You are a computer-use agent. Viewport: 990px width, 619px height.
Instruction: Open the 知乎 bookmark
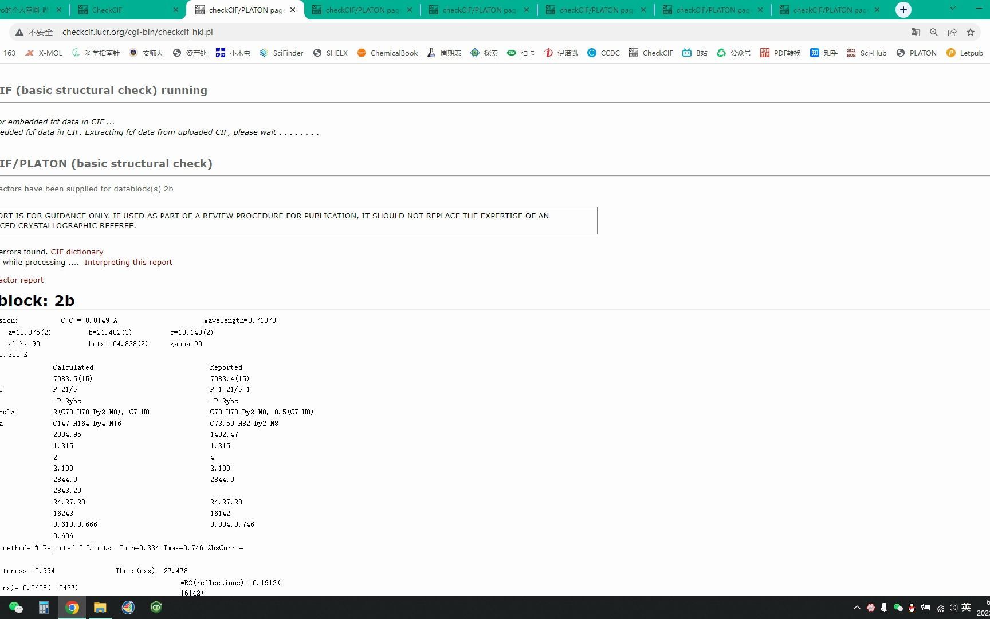[824, 53]
